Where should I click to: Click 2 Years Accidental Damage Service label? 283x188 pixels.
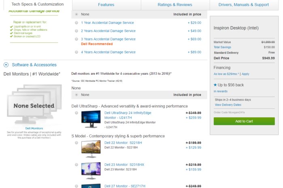point(108,31)
